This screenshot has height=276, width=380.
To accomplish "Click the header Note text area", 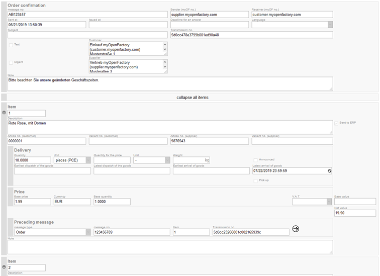I will point(170,84).
